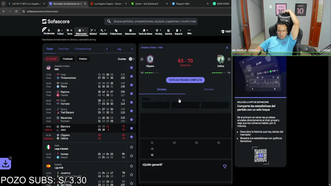Go to previous day arrow

107,49
